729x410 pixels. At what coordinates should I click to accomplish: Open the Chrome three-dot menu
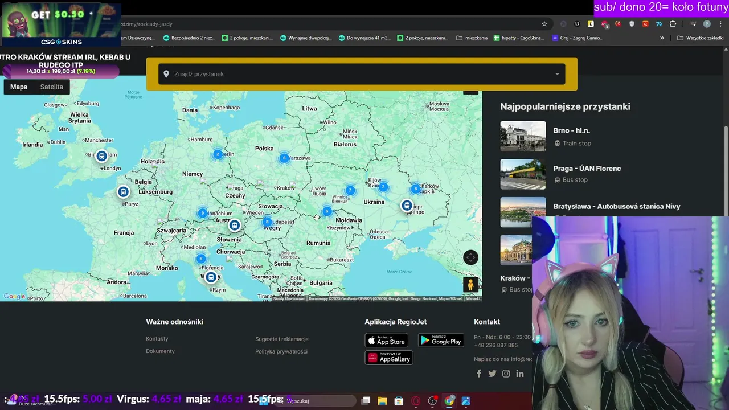720,24
